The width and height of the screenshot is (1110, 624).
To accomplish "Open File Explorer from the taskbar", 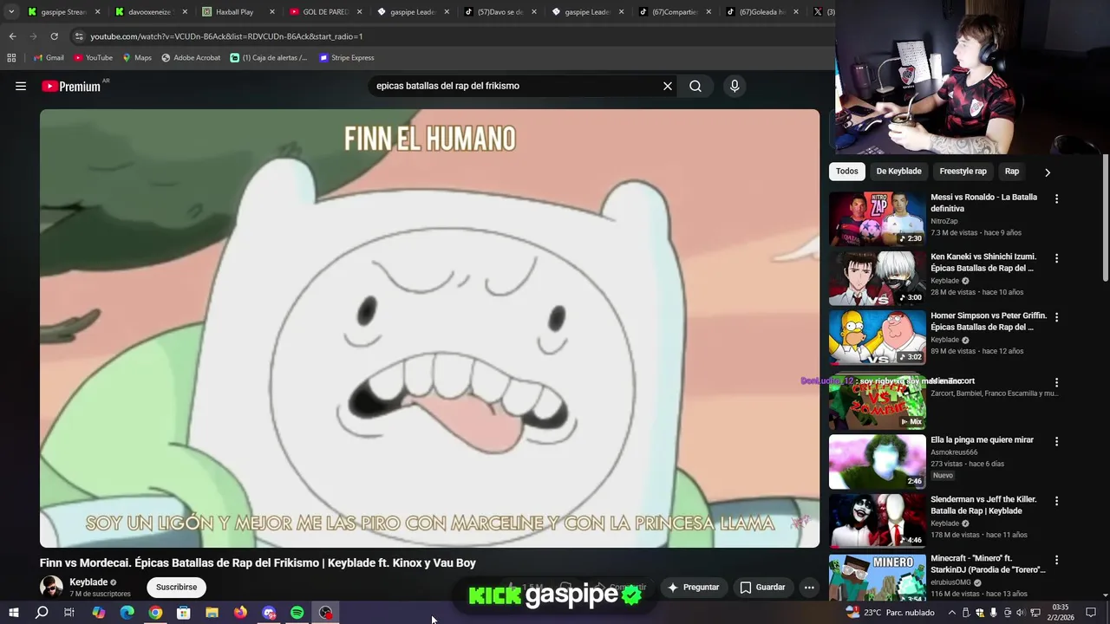I will (212, 613).
